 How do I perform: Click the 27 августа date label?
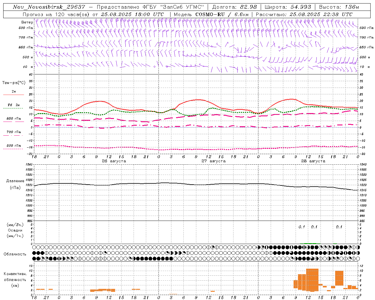[x=214, y=161]
